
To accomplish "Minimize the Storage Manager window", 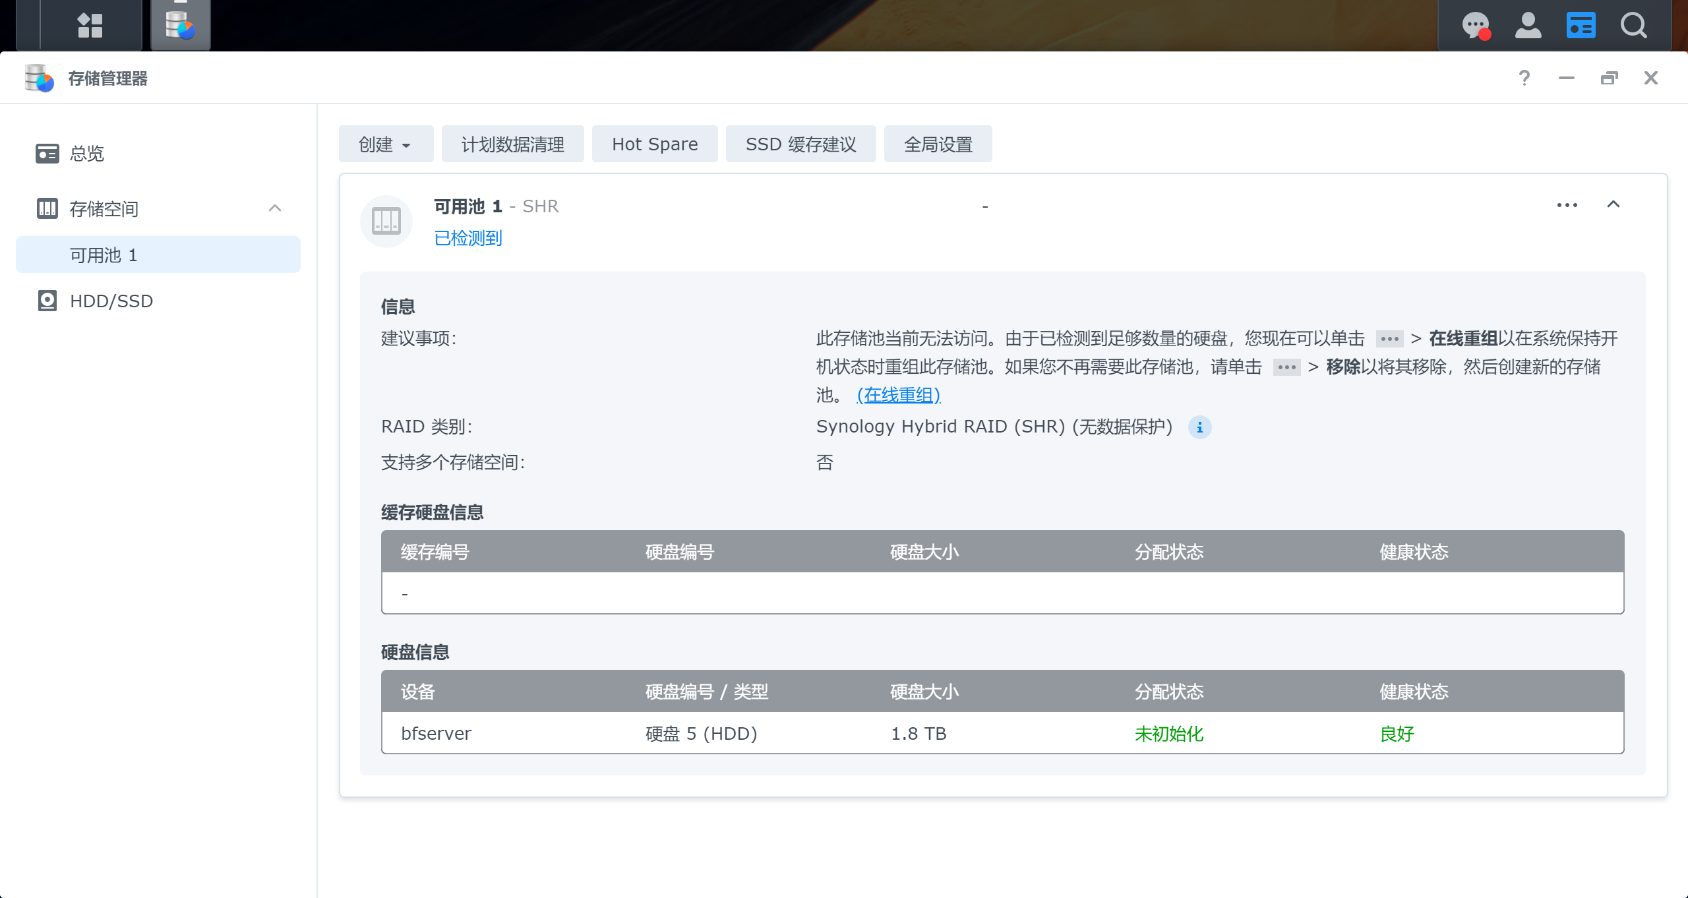I will pos(1567,78).
